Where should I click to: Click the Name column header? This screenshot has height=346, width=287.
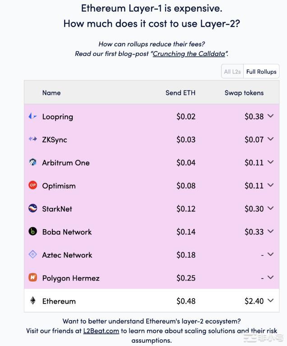click(51, 93)
